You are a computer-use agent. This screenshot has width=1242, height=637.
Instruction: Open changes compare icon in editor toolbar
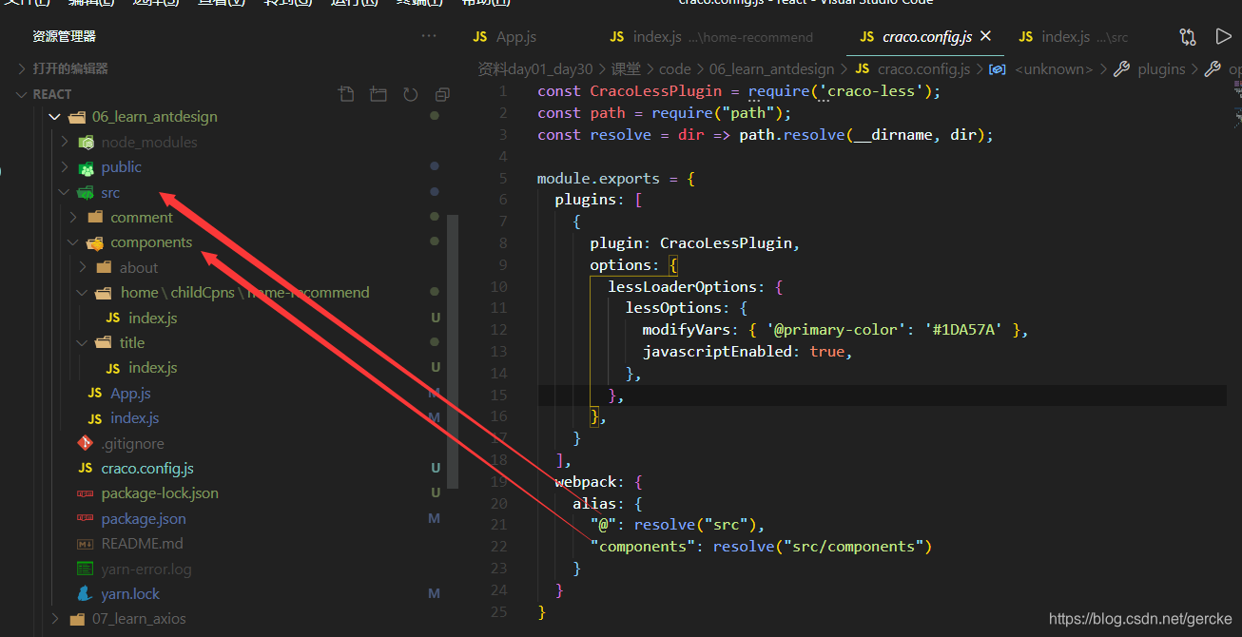pos(1188,37)
